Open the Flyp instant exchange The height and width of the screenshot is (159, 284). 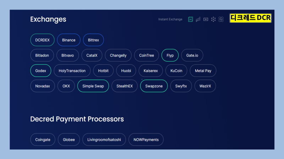click(170, 55)
